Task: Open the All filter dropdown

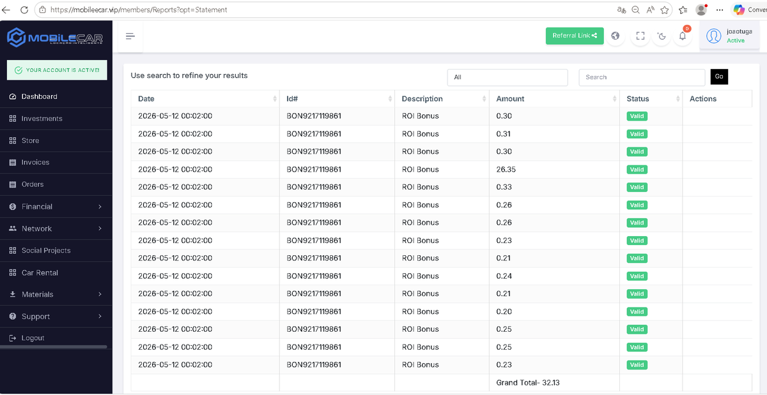Action: 507,77
